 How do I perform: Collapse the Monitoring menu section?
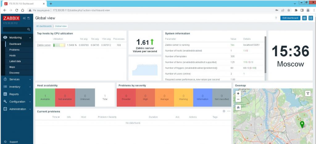pyautogui.click(x=17, y=37)
